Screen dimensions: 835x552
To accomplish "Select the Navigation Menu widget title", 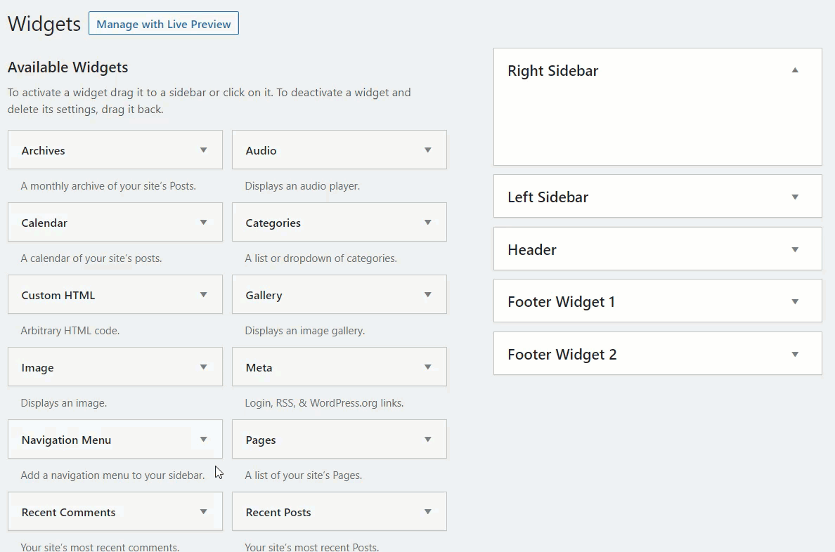I will click(66, 440).
